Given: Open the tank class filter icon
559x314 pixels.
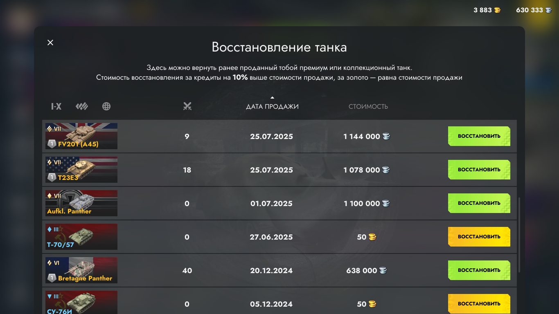Looking at the screenshot, I should [82, 107].
